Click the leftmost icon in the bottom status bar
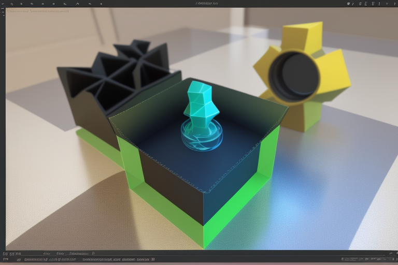The width and height of the screenshot is (398, 265). pyautogui.click(x=5, y=254)
